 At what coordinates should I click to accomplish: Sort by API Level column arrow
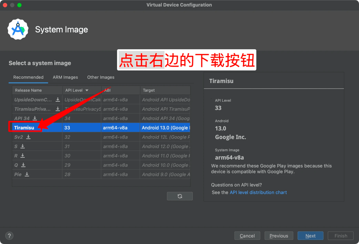(x=87, y=90)
